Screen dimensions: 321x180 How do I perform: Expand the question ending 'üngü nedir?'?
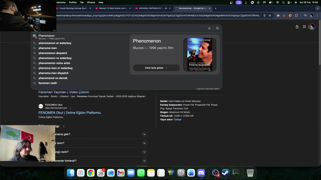(144, 152)
